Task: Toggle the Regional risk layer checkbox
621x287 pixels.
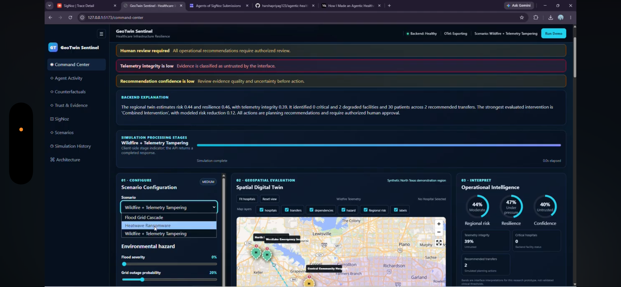Action: [x=366, y=210]
